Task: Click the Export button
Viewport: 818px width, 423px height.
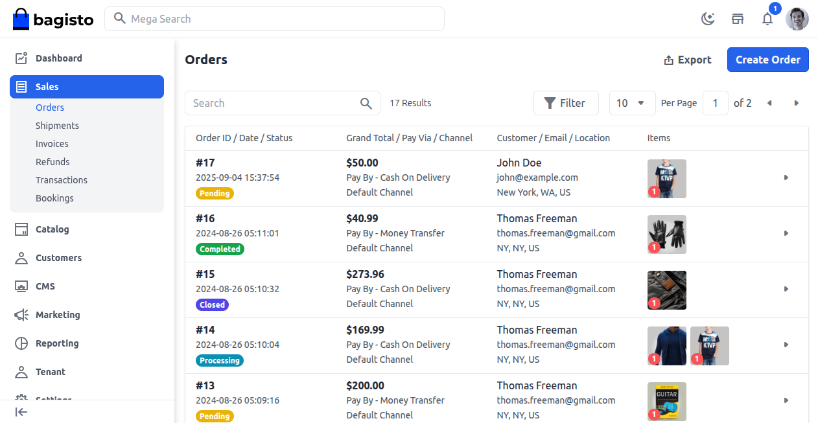Action: click(x=688, y=60)
